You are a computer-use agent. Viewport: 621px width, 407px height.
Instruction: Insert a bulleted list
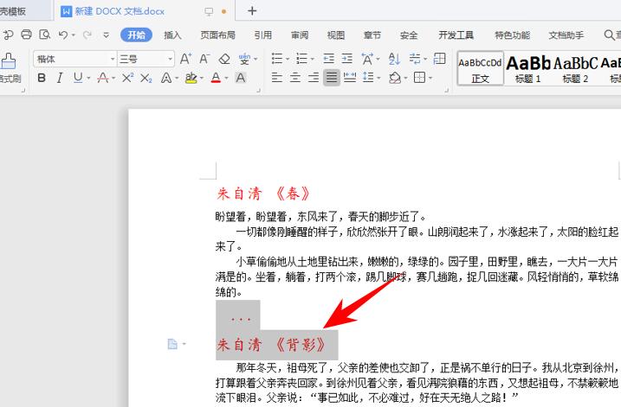coord(277,59)
